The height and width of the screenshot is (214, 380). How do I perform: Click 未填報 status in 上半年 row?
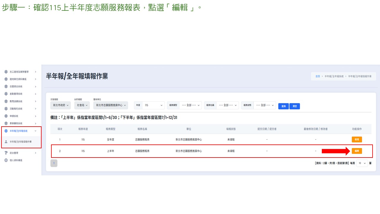coord(231,151)
